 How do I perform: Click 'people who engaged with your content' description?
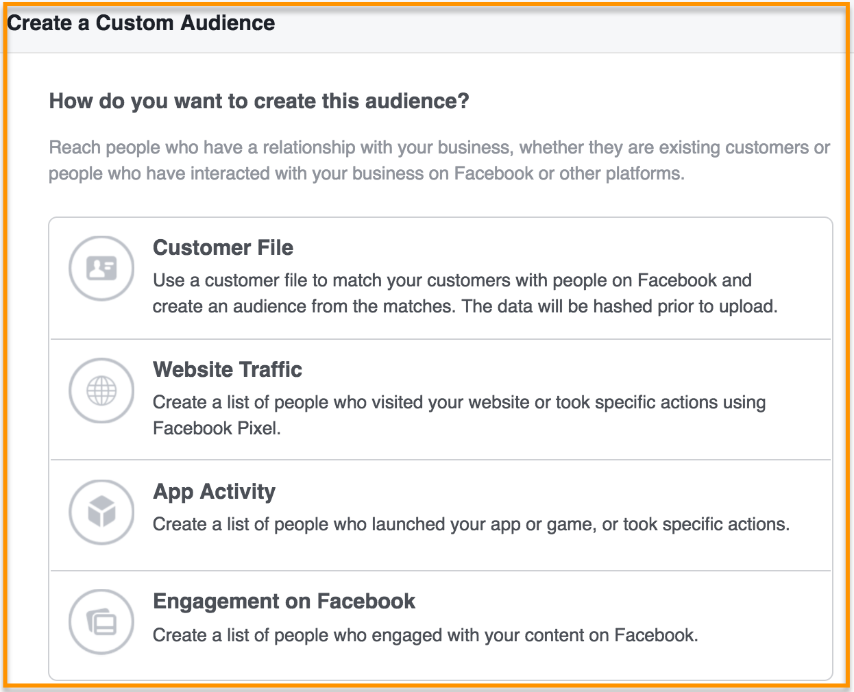tap(425, 635)
